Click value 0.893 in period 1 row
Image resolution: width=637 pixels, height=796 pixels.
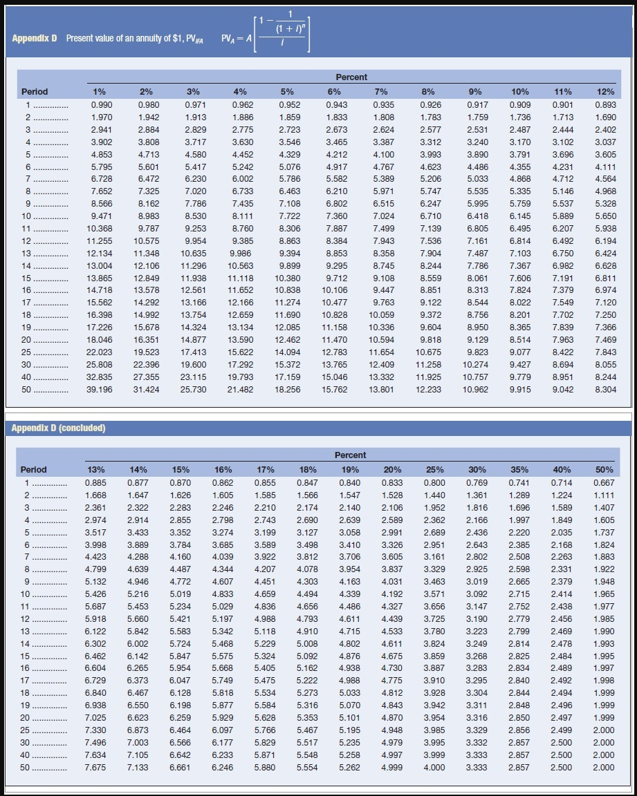[x=605, y=105]
